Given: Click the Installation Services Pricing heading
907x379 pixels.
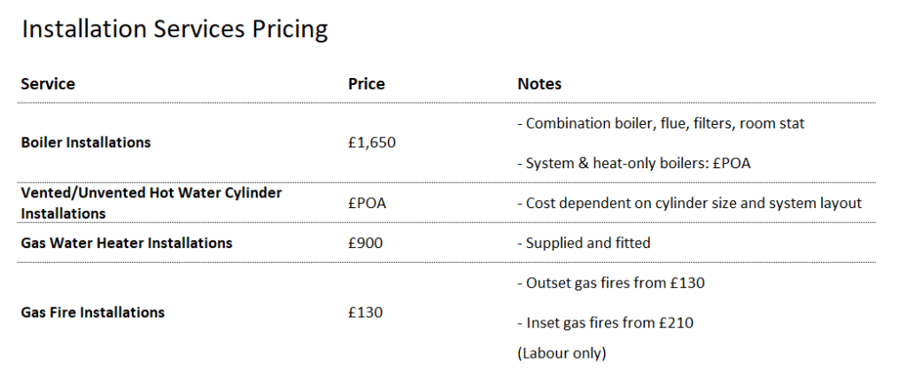Looking at the screenshot, I should [174, 29].
